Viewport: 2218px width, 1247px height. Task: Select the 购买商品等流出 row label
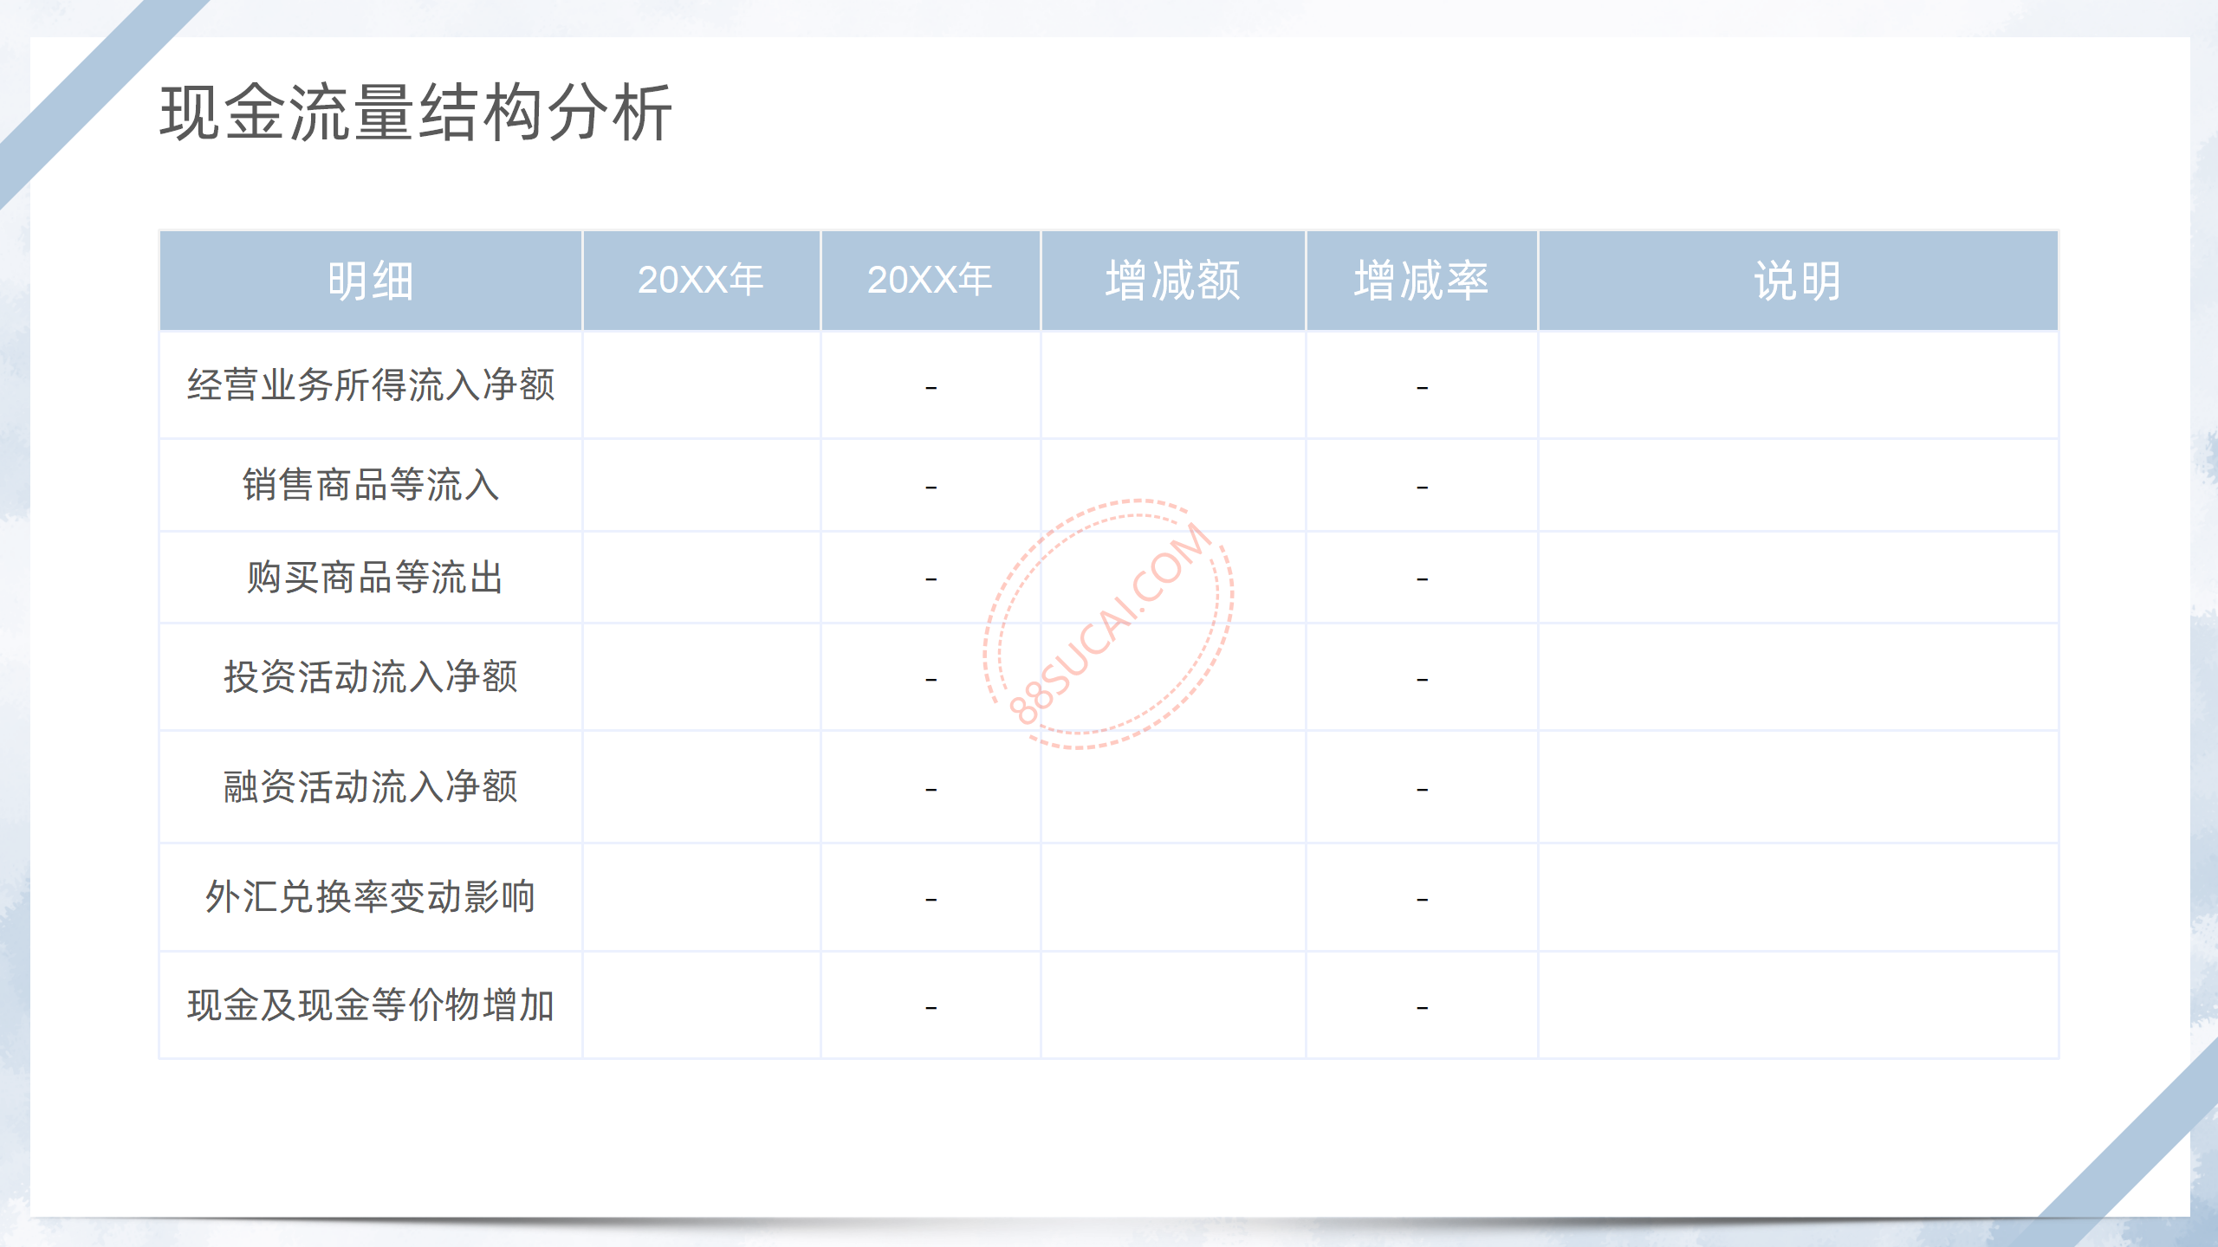coord(374,578)
